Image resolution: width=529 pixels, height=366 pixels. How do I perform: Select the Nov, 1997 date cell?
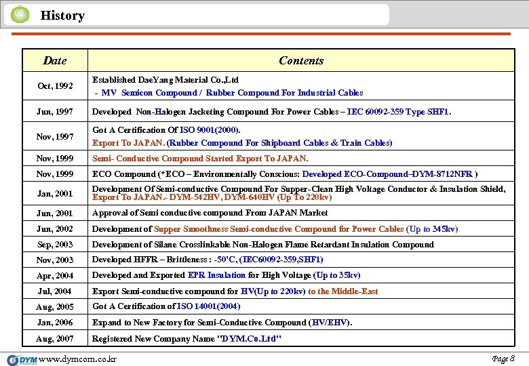tap(55, 136)
